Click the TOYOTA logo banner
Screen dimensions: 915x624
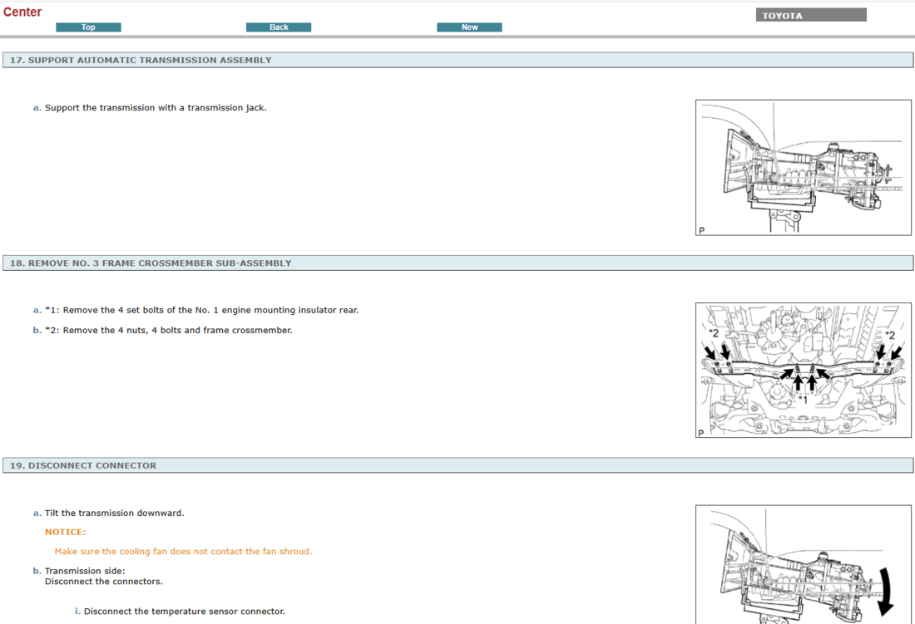point(810,15)
